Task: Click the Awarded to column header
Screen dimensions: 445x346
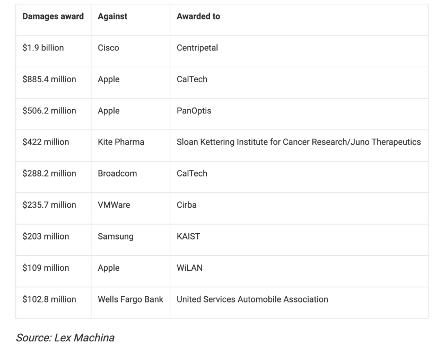Action: 198,16
